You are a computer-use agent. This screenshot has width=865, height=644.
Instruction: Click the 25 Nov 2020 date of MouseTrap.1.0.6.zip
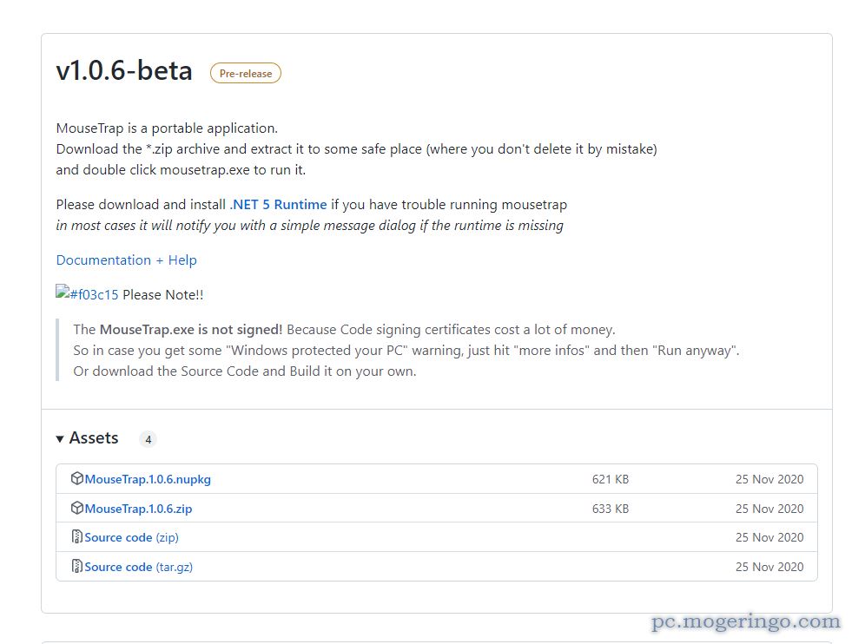click(769, 509)
